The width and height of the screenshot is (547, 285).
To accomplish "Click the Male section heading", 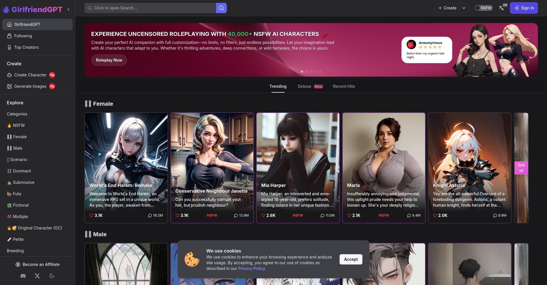I will (96, 234).
